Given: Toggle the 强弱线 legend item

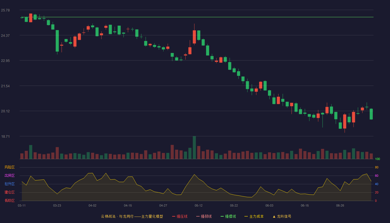Looking at the screenshot, I should 204,216.
